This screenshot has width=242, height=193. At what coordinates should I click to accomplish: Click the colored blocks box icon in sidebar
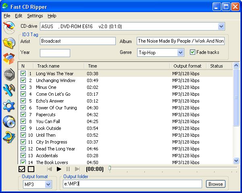pyautogui.click(x=9, y=59)
